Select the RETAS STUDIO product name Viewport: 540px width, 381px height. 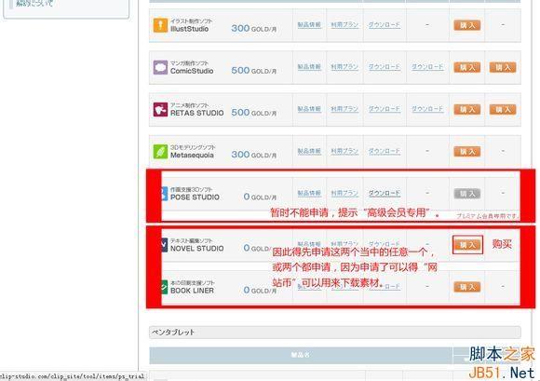(x=197, y=113)
